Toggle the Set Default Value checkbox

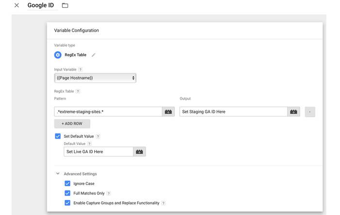(x=58, y=136)
